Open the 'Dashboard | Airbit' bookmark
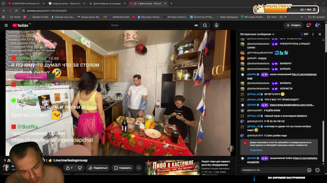The height and width of the screenshot is (183, 327). pos(119,17)
